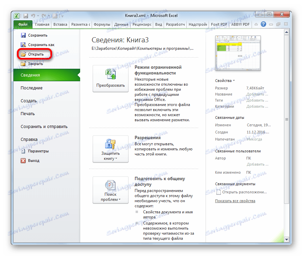Open Customize Quick Access Toolbar dropdown
Screen dimensions: 303x256
click(x=63, y=16)
